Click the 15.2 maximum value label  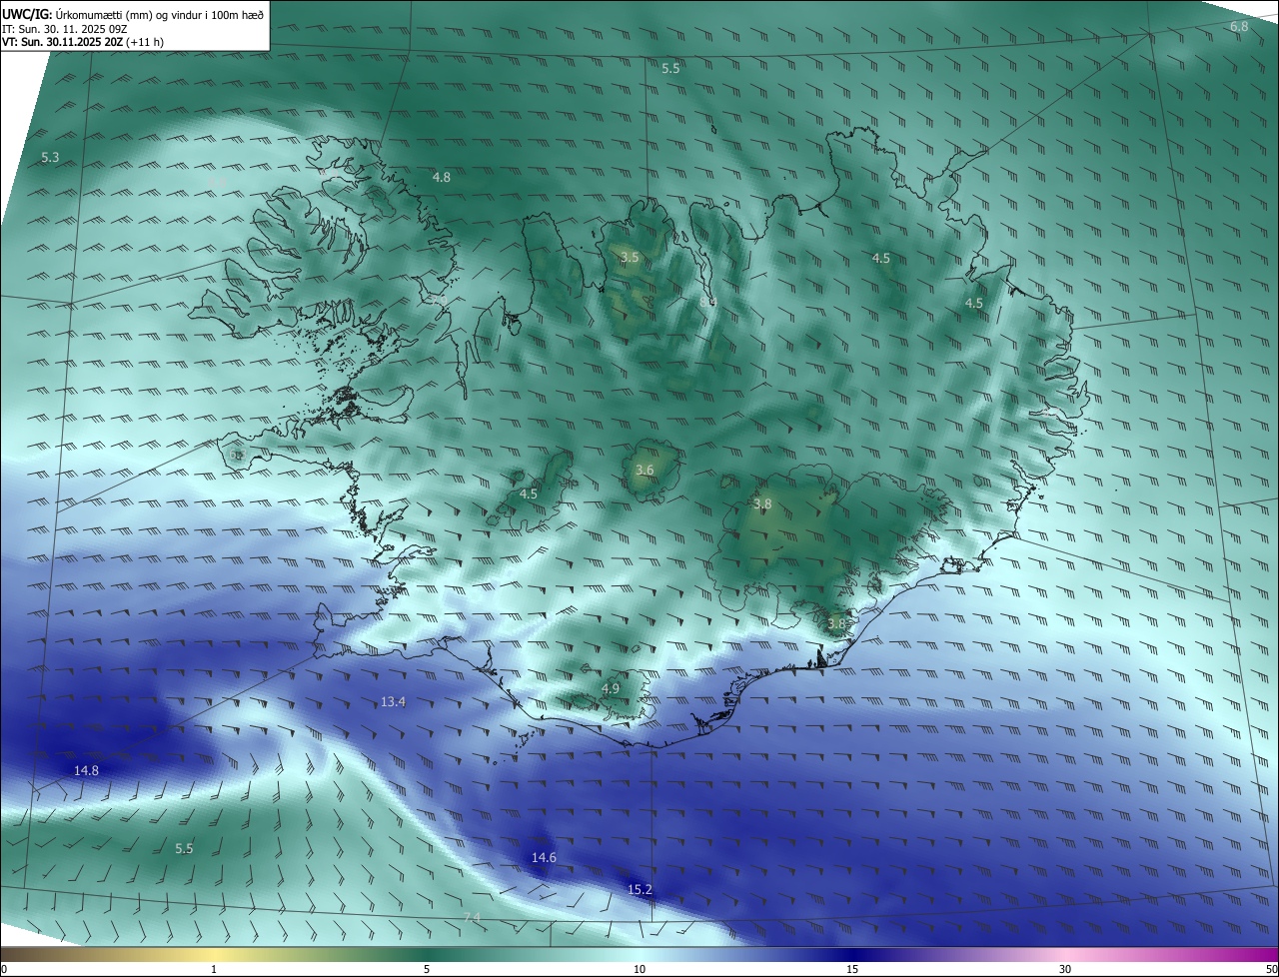click(639, 889)
